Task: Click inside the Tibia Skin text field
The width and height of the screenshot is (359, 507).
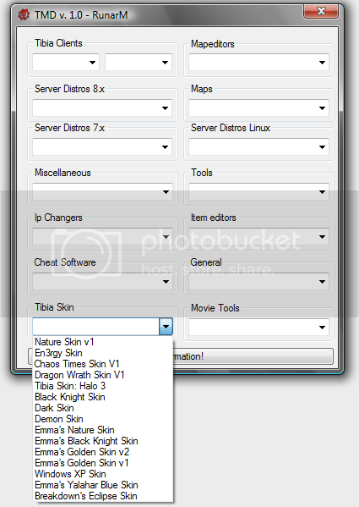Action: 95,327
